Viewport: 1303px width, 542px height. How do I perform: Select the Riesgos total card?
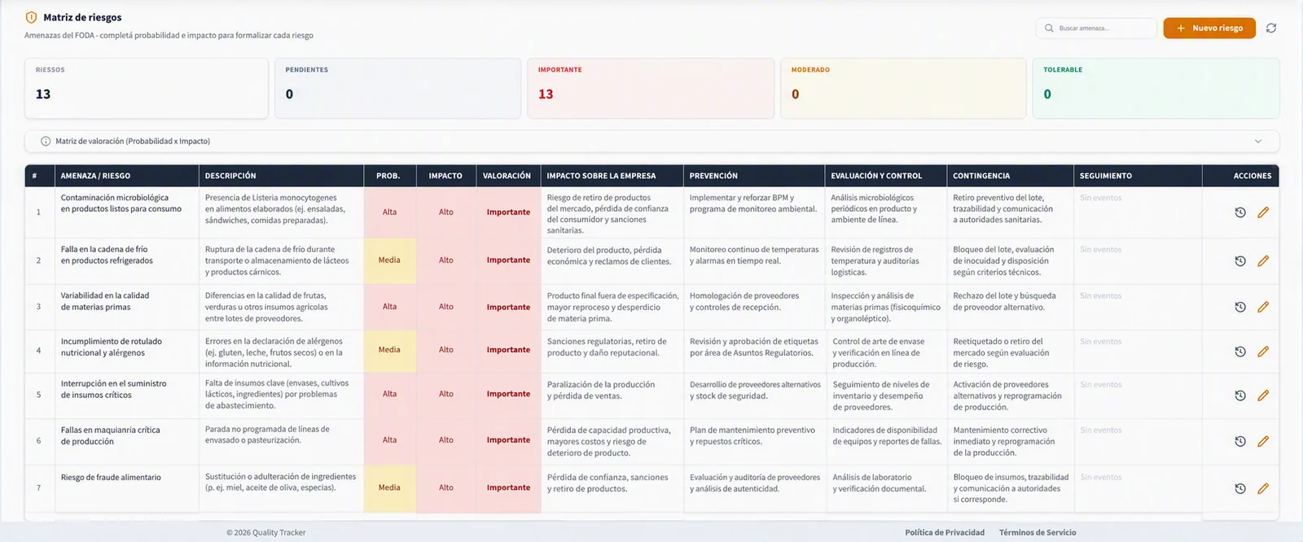[147, 88]
